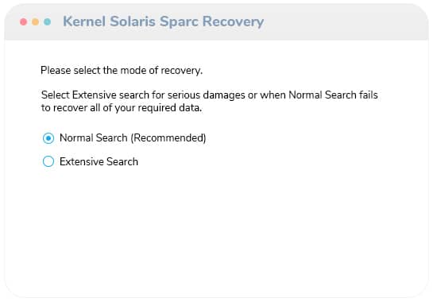
Task: Click the orange minimize dot in title bar
Action: tap(35, 21)
